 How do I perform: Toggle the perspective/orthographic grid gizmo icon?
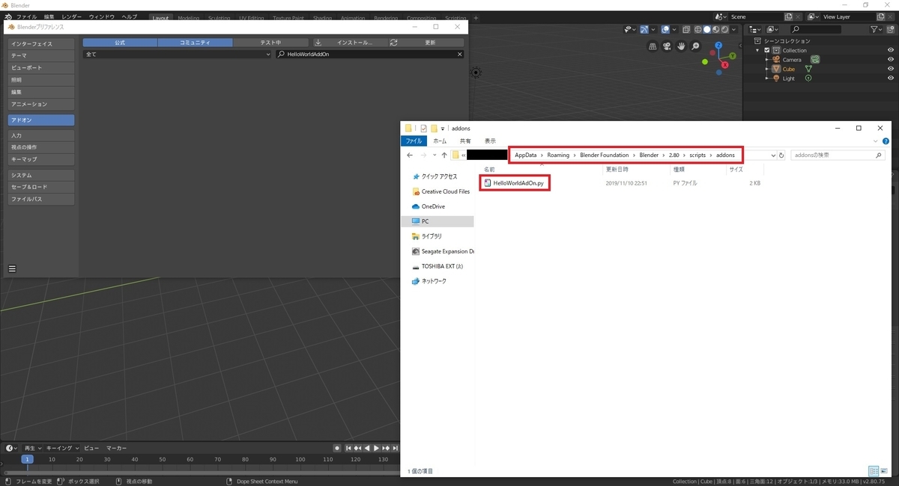click(x=653, y=46)
